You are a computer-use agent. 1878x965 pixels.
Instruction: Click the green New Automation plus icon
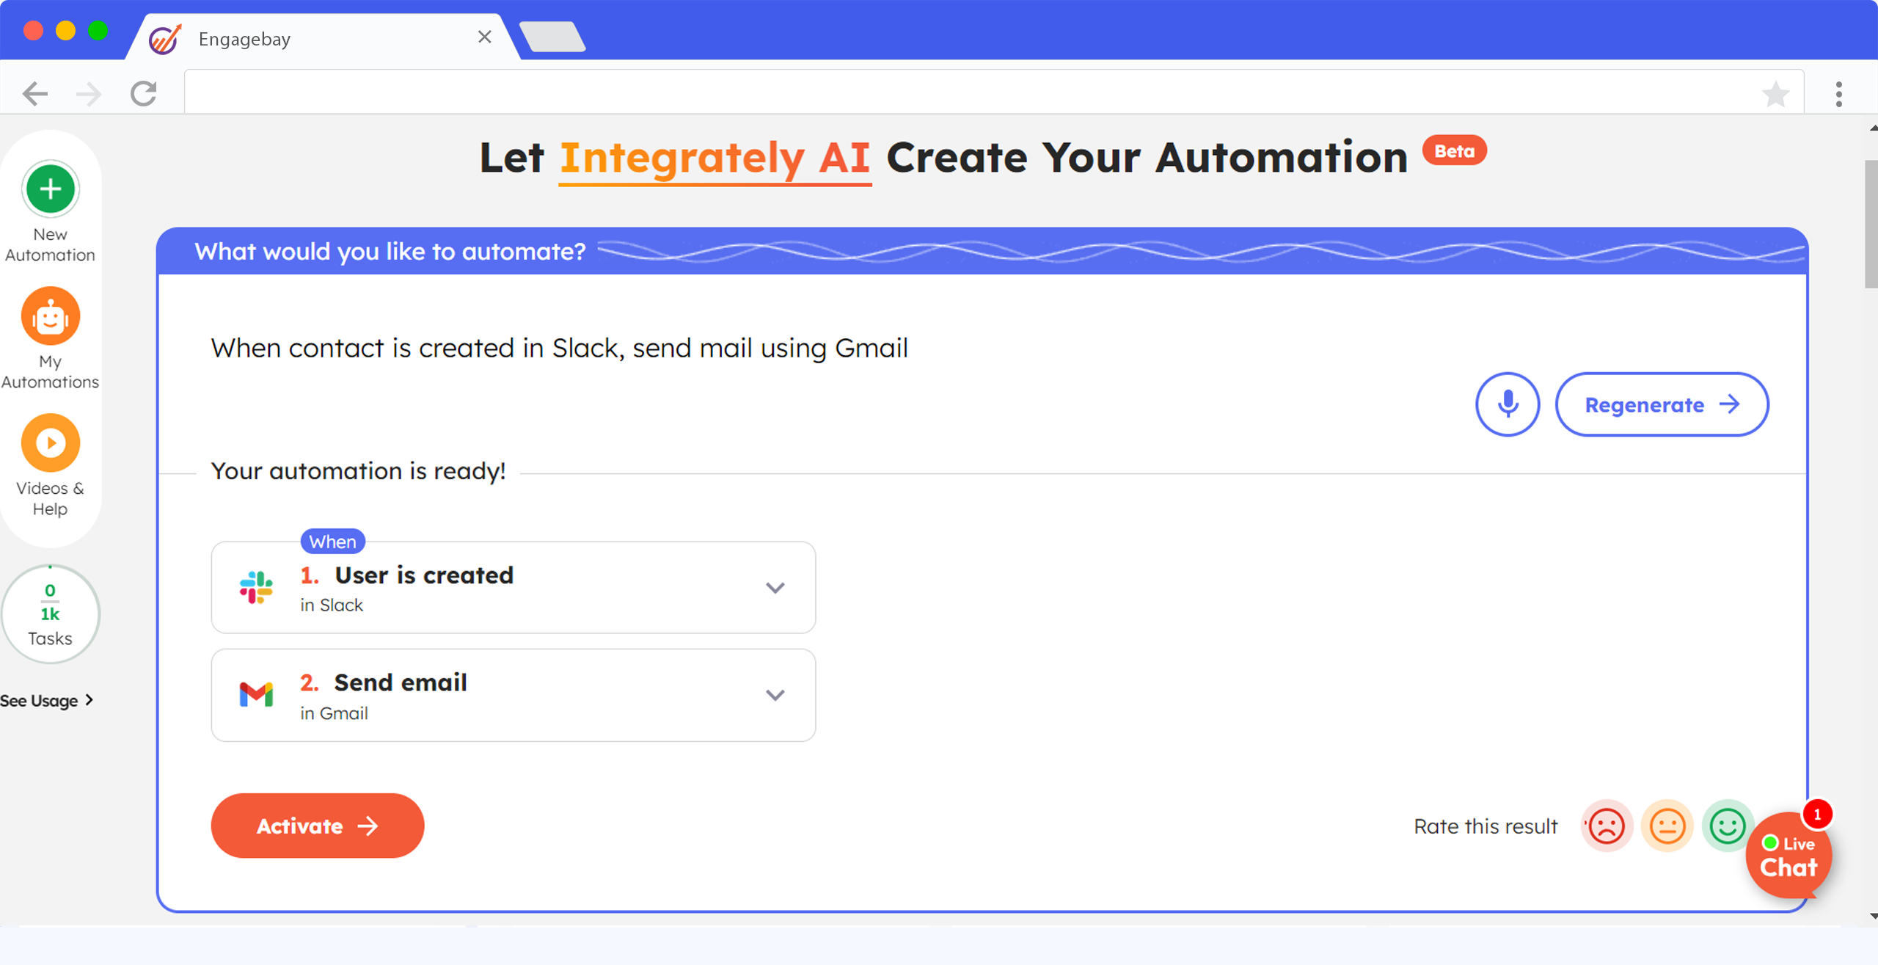pos(50,189)
